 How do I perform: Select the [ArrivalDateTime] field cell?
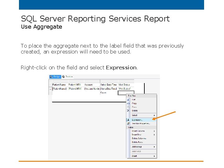[x=109, y=89]
